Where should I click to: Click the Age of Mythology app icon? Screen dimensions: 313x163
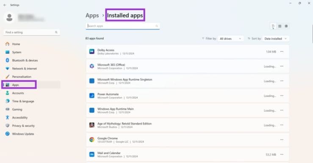pos(92,125)
